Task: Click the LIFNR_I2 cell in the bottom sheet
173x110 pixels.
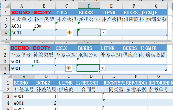Action: coord(69,83)
